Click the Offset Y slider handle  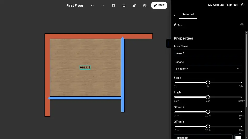click(208, 126)
